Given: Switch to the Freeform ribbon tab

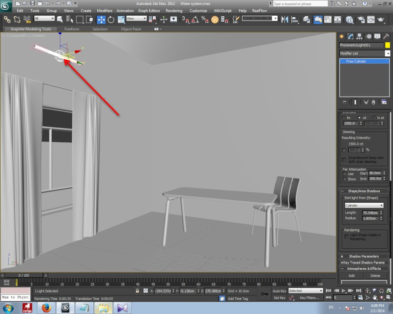Looking at the screenshot, I should tap(72, 29).
